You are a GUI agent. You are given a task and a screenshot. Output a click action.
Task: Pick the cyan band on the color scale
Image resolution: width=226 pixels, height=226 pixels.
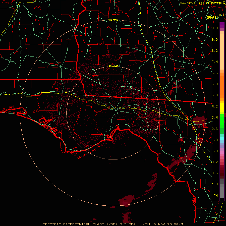[x=222, y=138]
